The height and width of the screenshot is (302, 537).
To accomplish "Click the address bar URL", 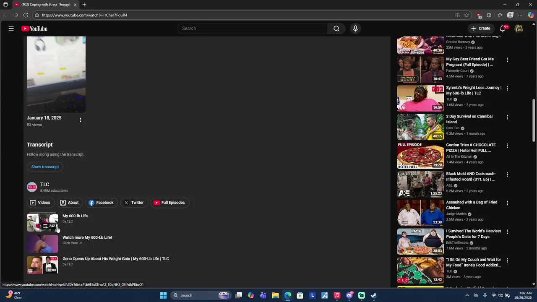I will coord(84,15).
